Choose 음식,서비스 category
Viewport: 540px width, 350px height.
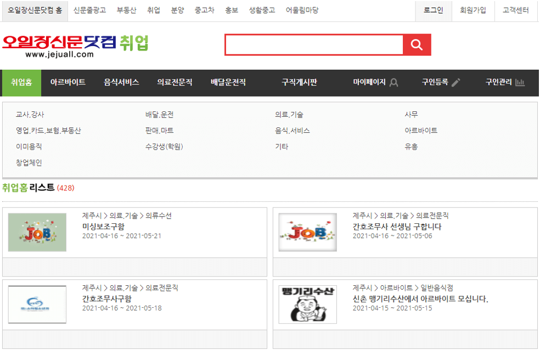[x=292, y=131]
